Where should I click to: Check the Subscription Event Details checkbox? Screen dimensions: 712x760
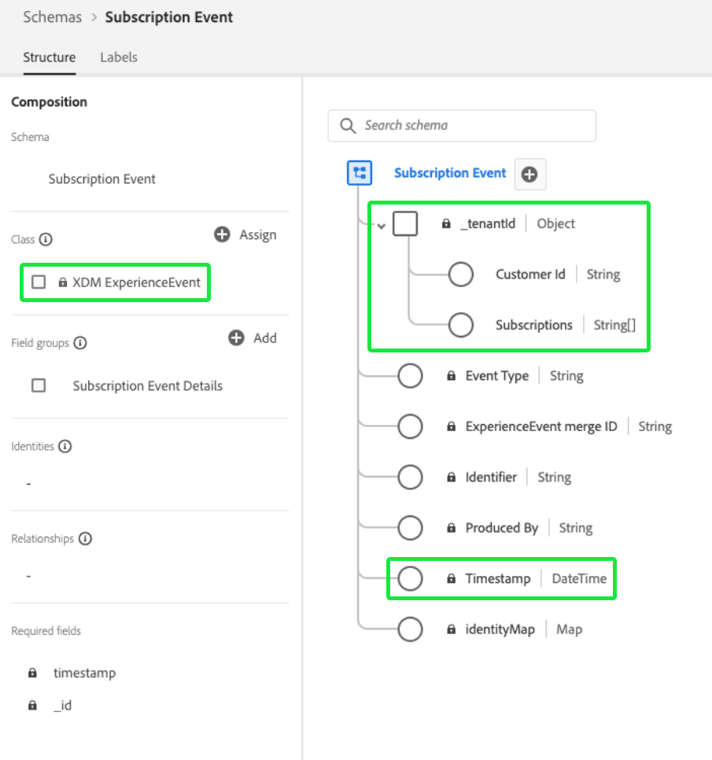39,386
